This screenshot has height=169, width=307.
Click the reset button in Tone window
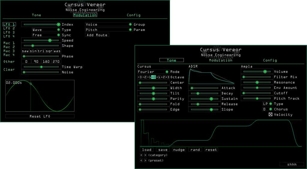(x=211, y=150)
